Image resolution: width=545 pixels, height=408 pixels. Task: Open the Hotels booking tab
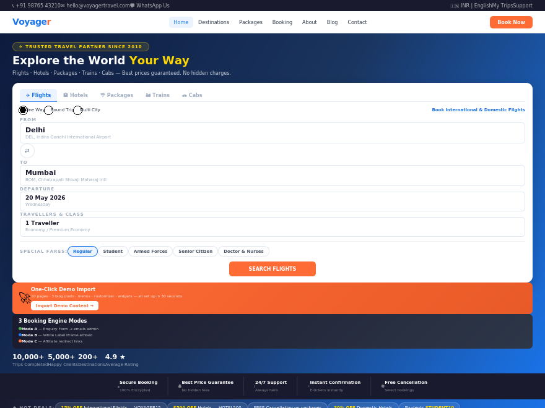[76, 95]
